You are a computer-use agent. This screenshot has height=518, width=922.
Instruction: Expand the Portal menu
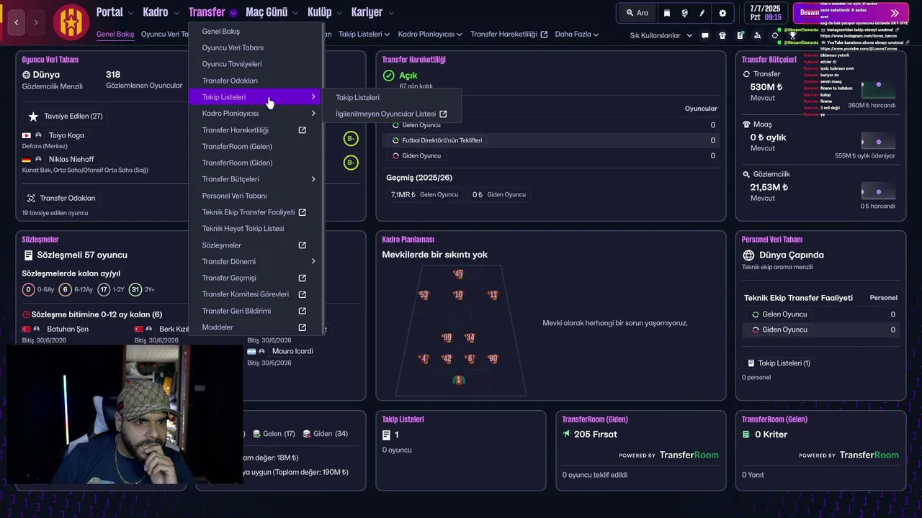(x=130, y=13)
